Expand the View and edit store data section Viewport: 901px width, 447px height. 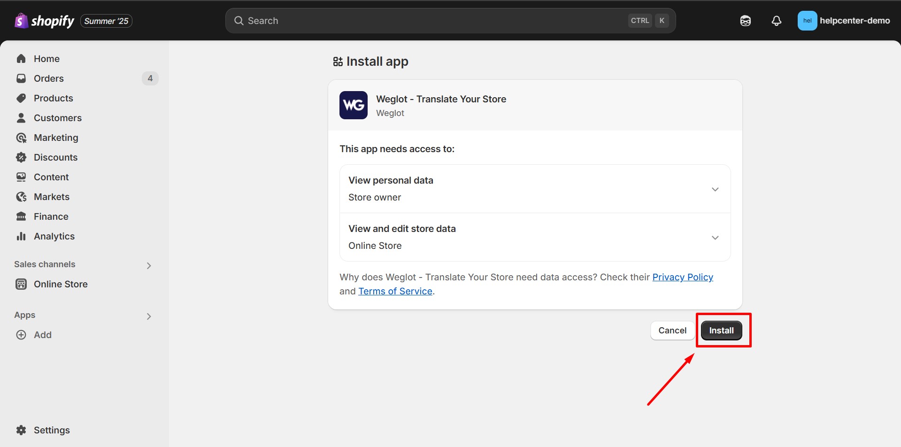click(715, 237)
